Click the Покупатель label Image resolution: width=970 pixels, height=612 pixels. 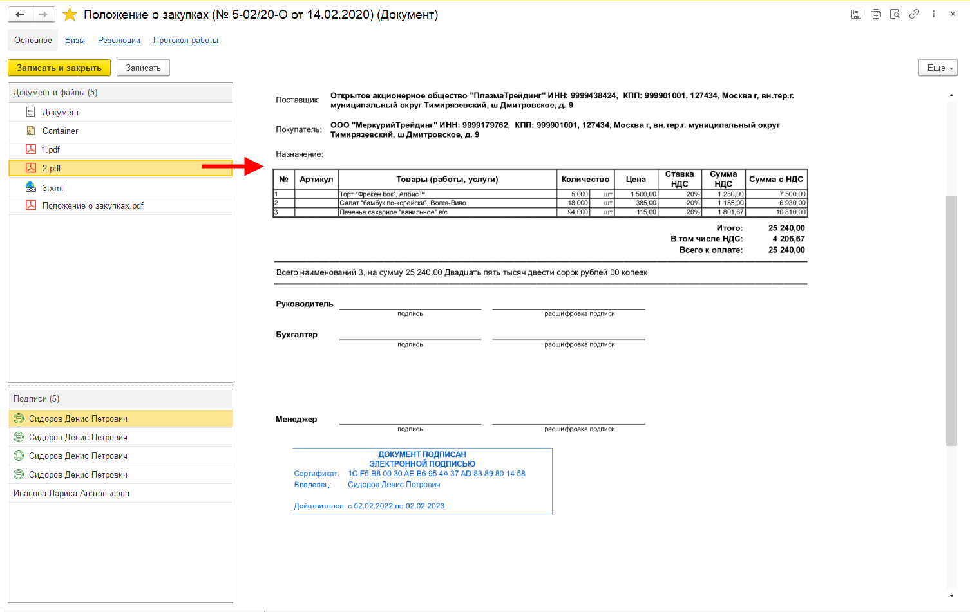(299, 129)
